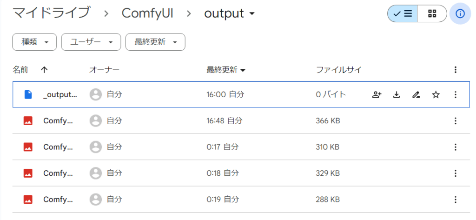Switch to grid layout view
The width and height of the screenshot is (476, 220).
click(432, 13)
